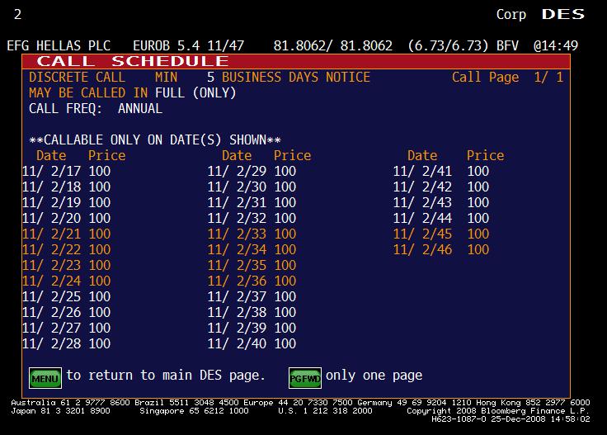This screenshot has width=607, height=435.
Task: Select call date 11/ 2/17 row
Action: pyautogui.click(x=66, y=171)
